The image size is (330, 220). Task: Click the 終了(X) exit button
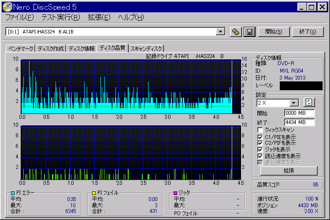coord(308,32)
